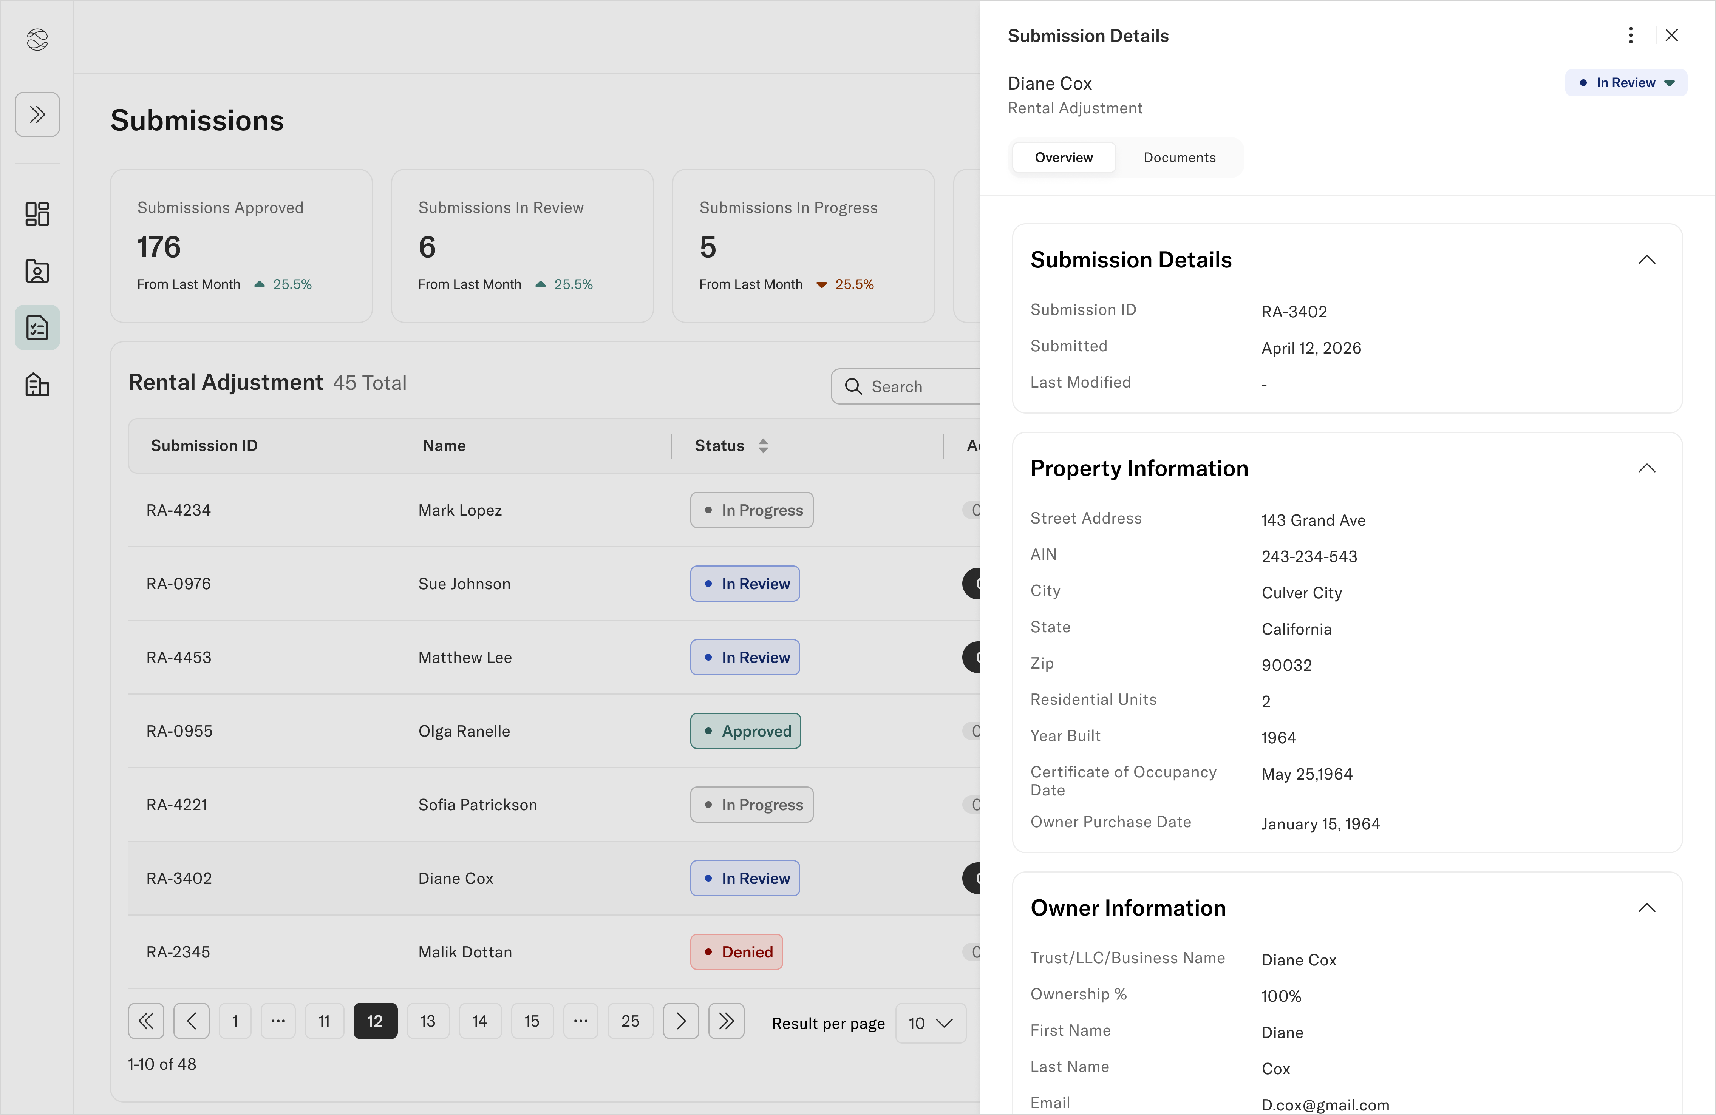
Task: Open the buildings icon in sidebar
Action: point(37,385)
